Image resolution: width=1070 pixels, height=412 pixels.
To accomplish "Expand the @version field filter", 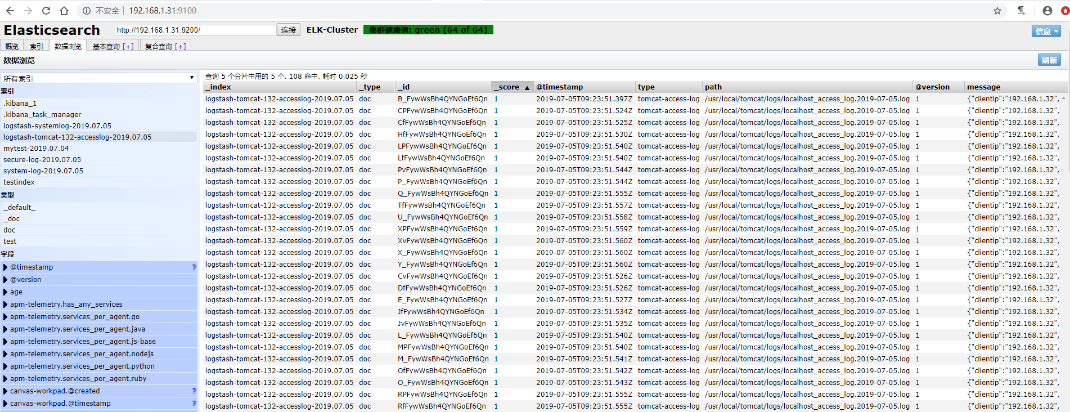I will pyautogui.click(x=6, y=280).
